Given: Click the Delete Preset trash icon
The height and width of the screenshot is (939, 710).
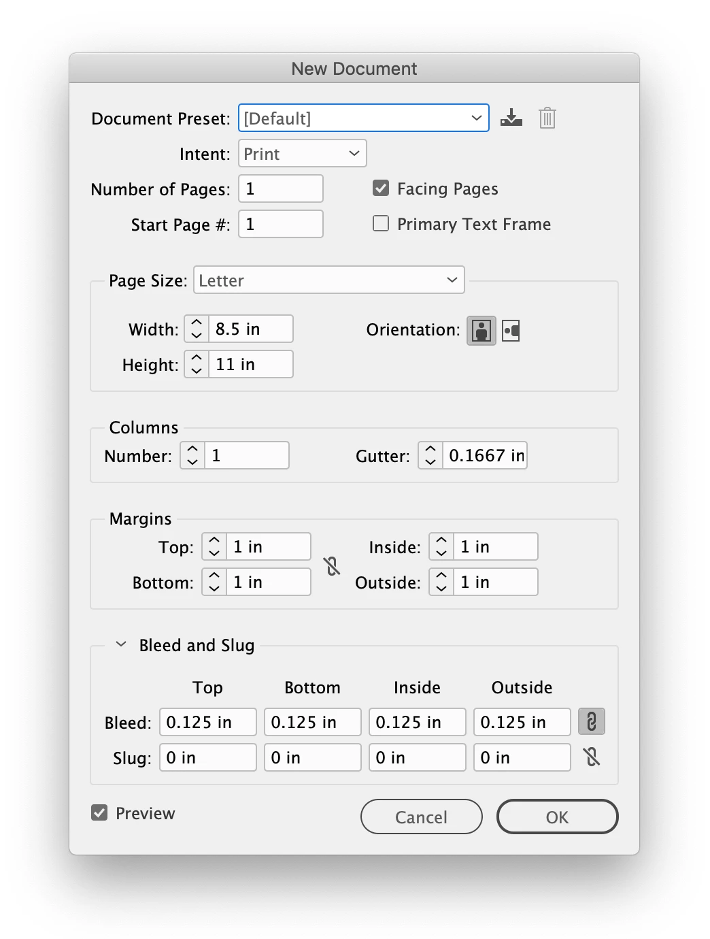Looking at the screenshot, I should (547, 118).
